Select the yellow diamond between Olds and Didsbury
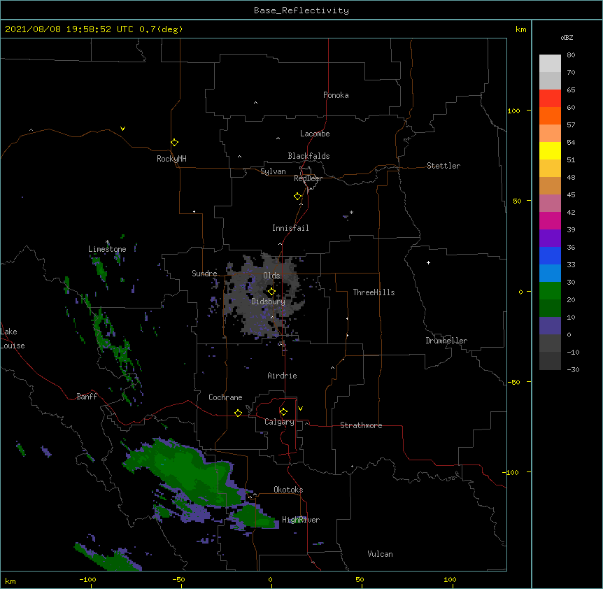 [271, 291]
